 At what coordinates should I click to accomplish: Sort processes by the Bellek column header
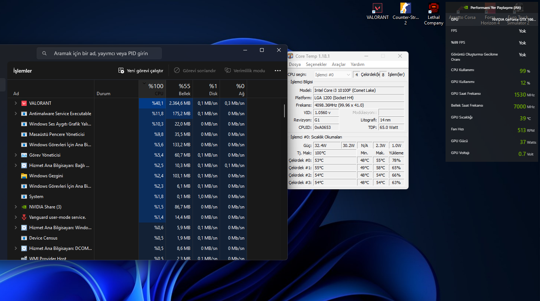coord(179,89)
